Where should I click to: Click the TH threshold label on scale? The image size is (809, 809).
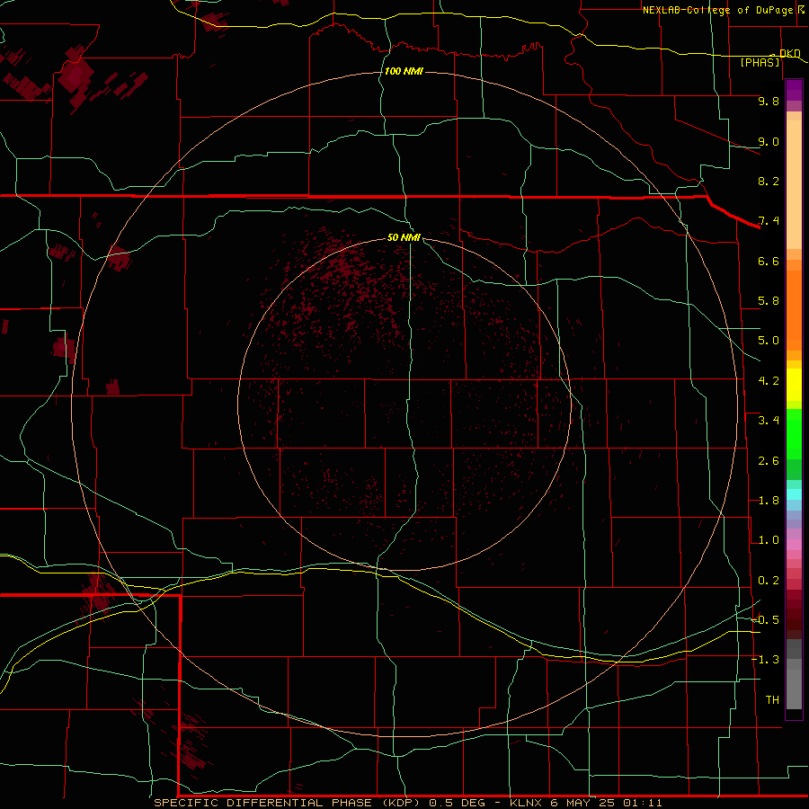772,700
